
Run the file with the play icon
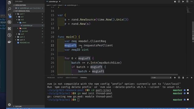click(183, 2)
